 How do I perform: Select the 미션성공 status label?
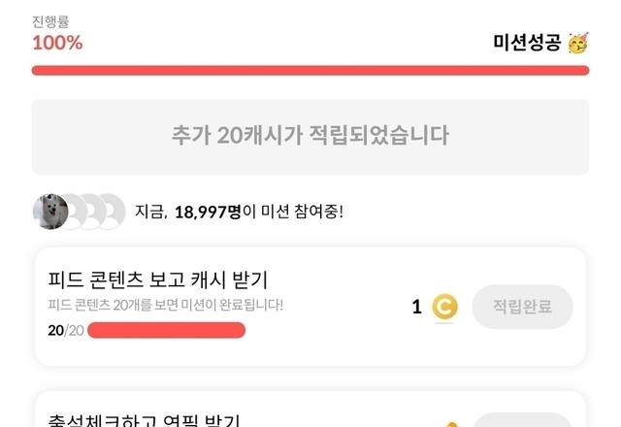pos(527,43)
